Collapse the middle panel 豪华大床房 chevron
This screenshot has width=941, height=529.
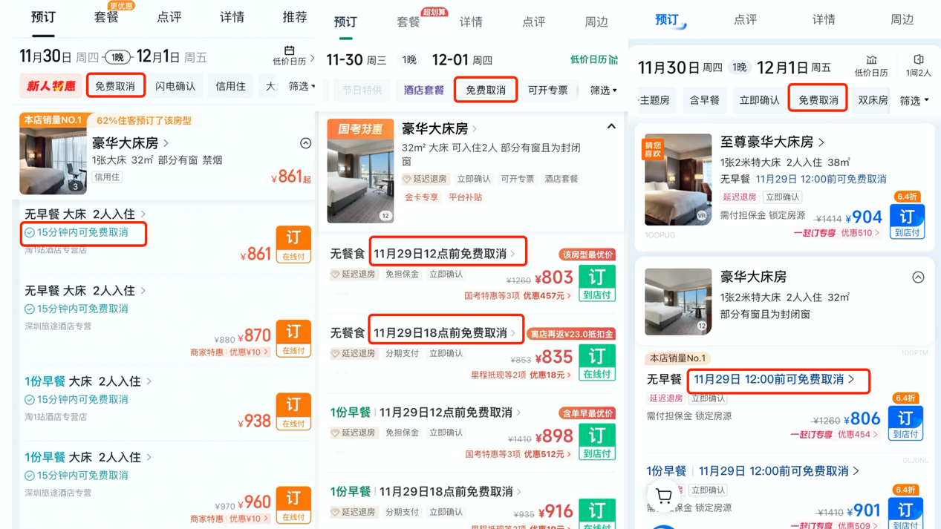click(610, 127)
